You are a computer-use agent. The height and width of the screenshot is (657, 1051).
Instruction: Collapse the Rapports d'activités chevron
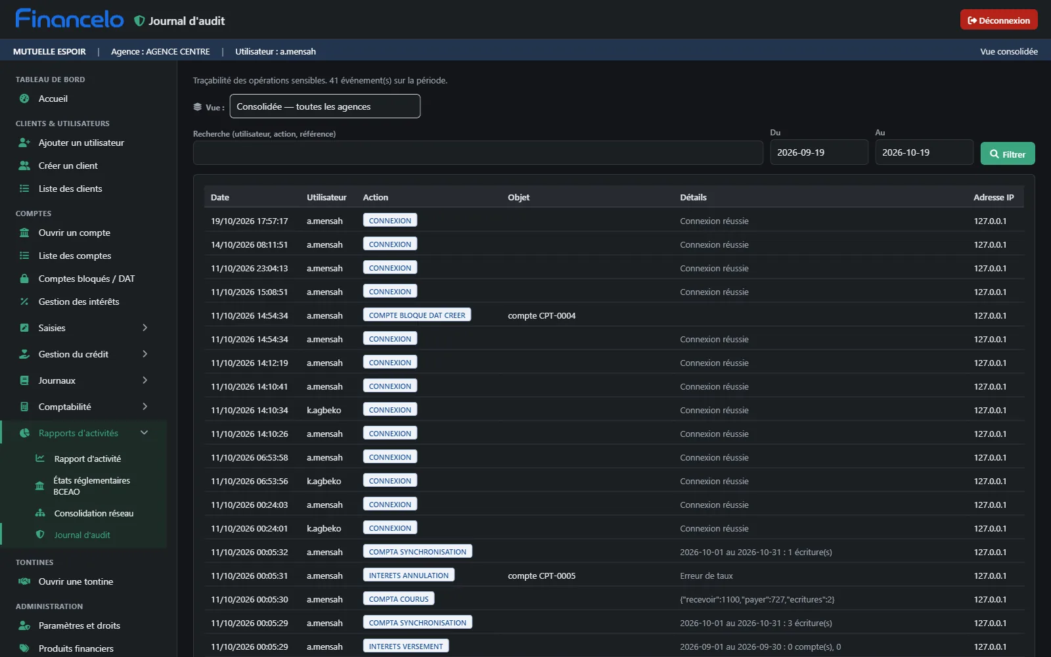145,433
